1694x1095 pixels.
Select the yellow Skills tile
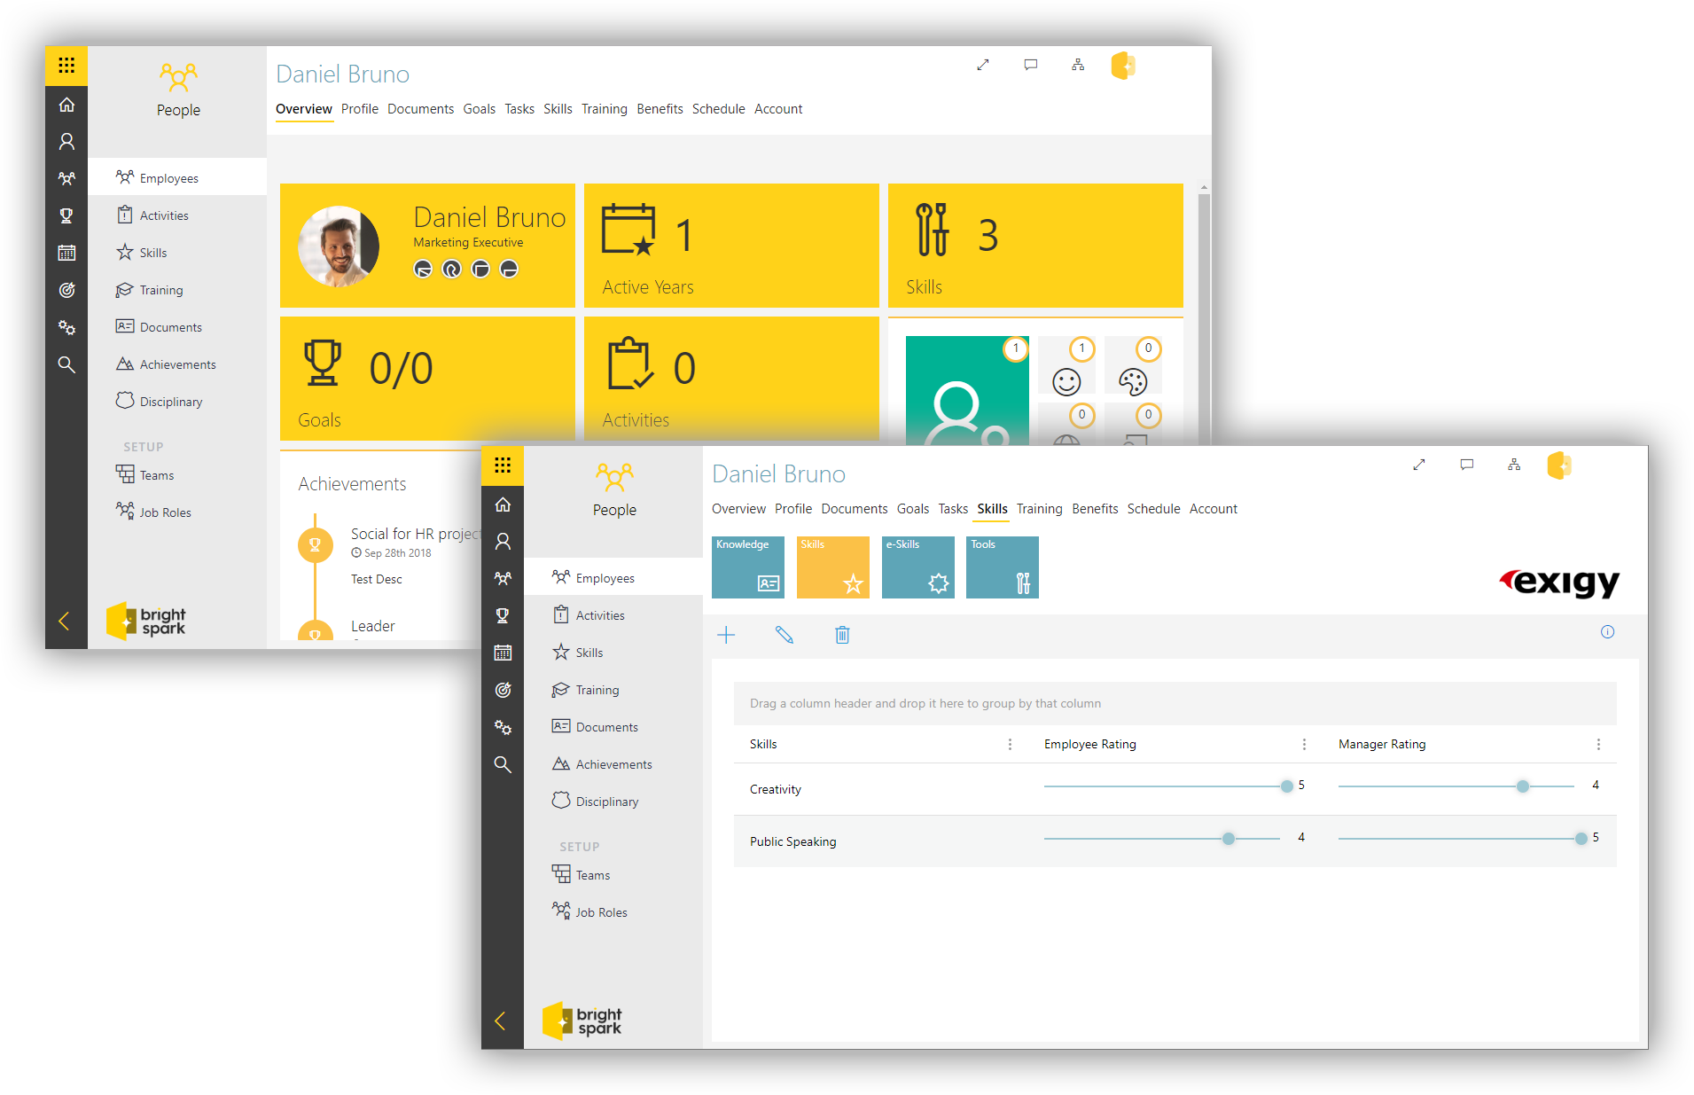click(832, 567)
